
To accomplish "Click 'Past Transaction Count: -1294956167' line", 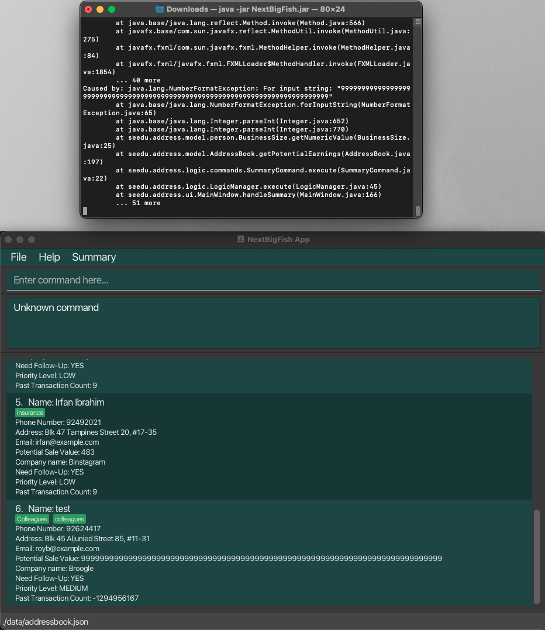I will click(77, 598).
